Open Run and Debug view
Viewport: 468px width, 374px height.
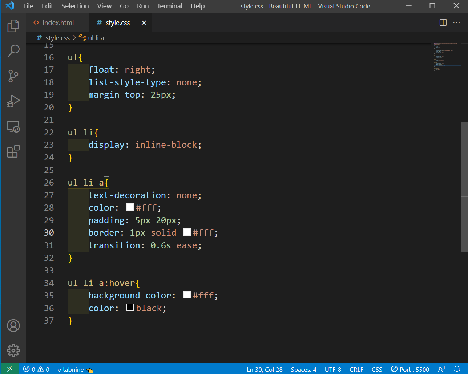13,101
